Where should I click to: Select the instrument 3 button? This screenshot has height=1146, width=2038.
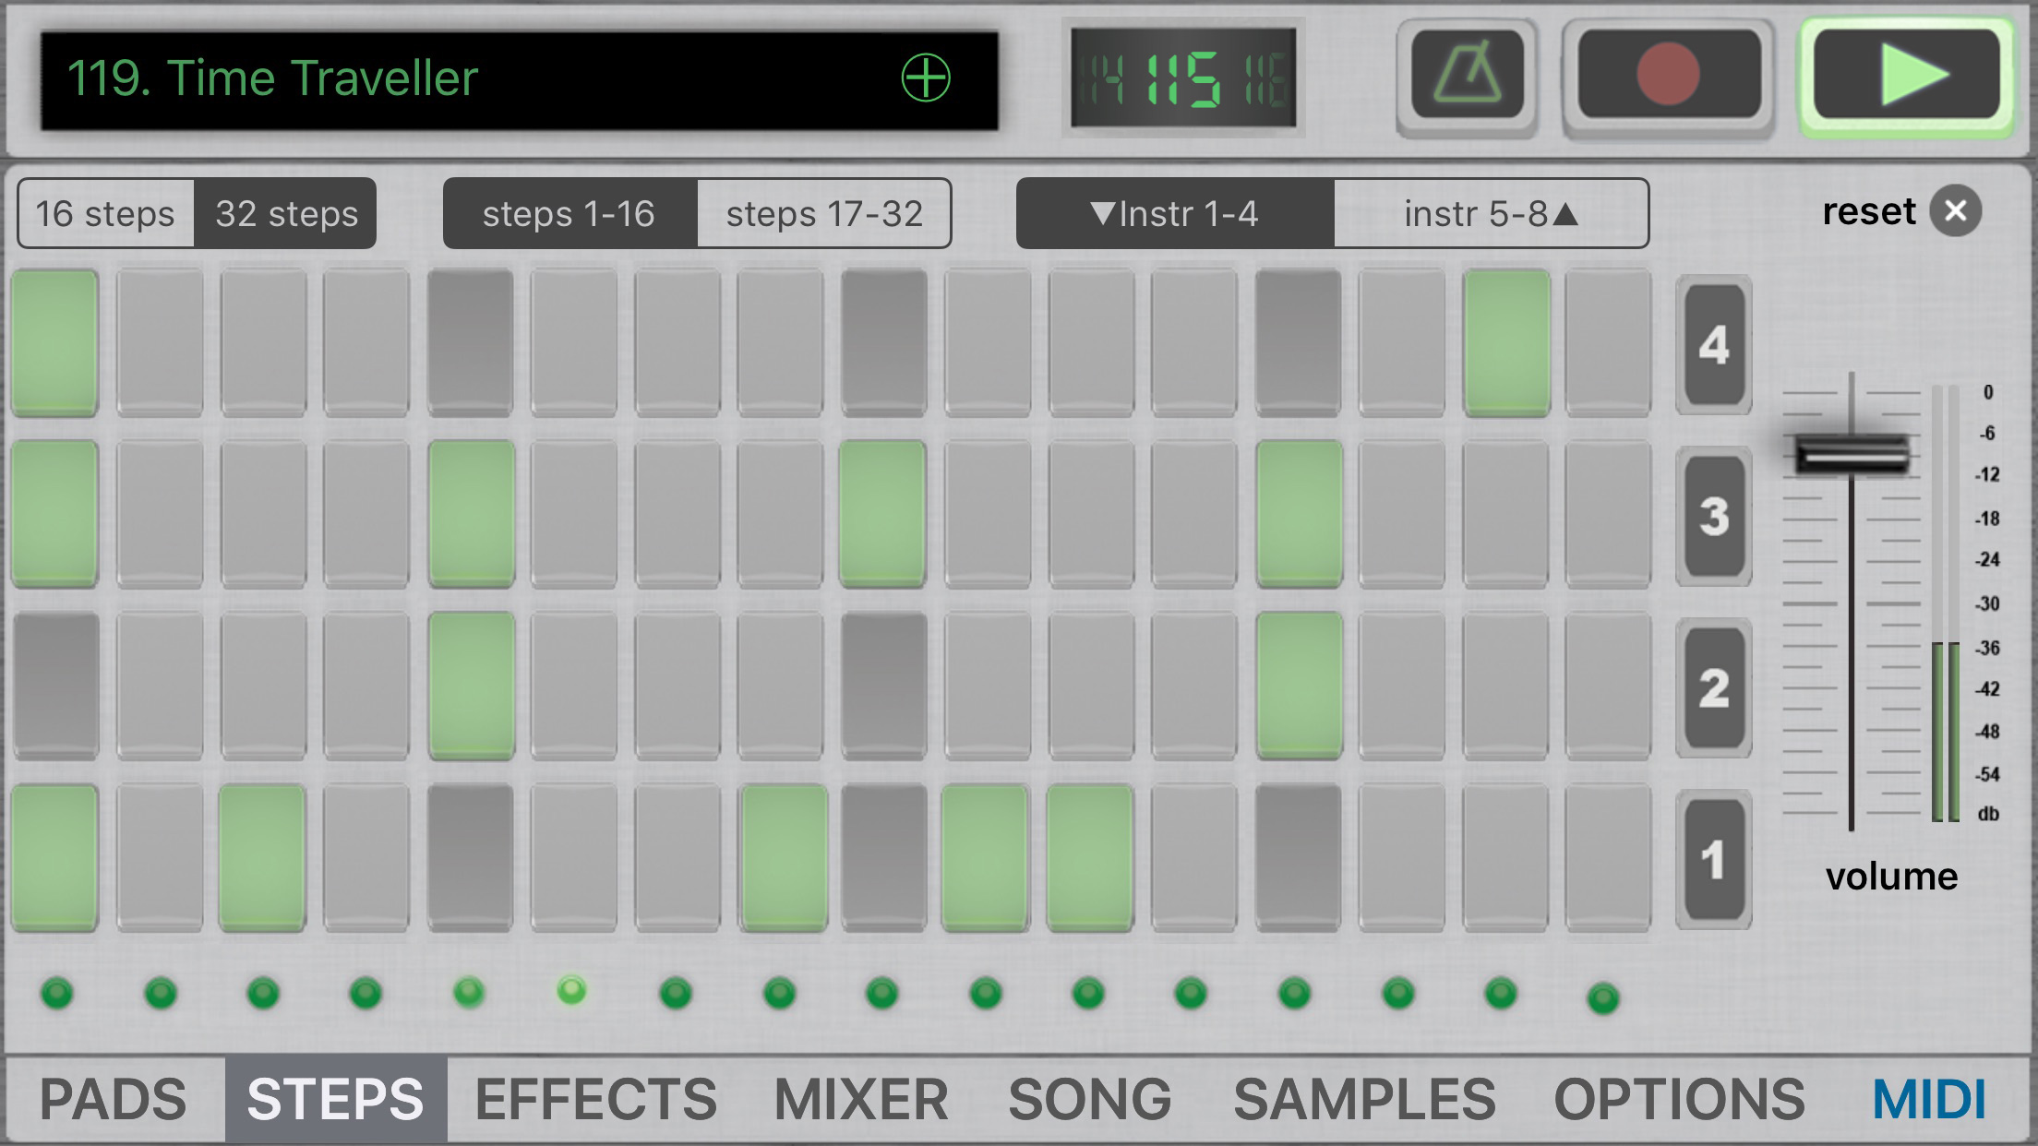[1713, 517]
